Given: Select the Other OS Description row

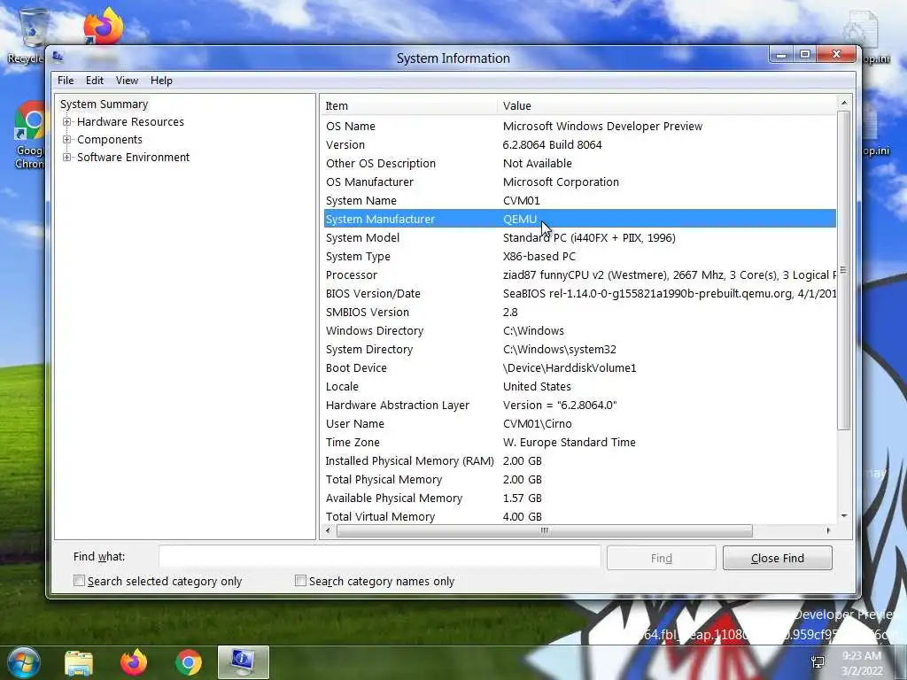Looking at the screenshot, I should (579, 163).
